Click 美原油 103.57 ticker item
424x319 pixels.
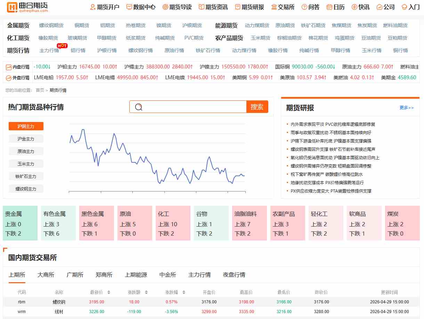point(303,77)
